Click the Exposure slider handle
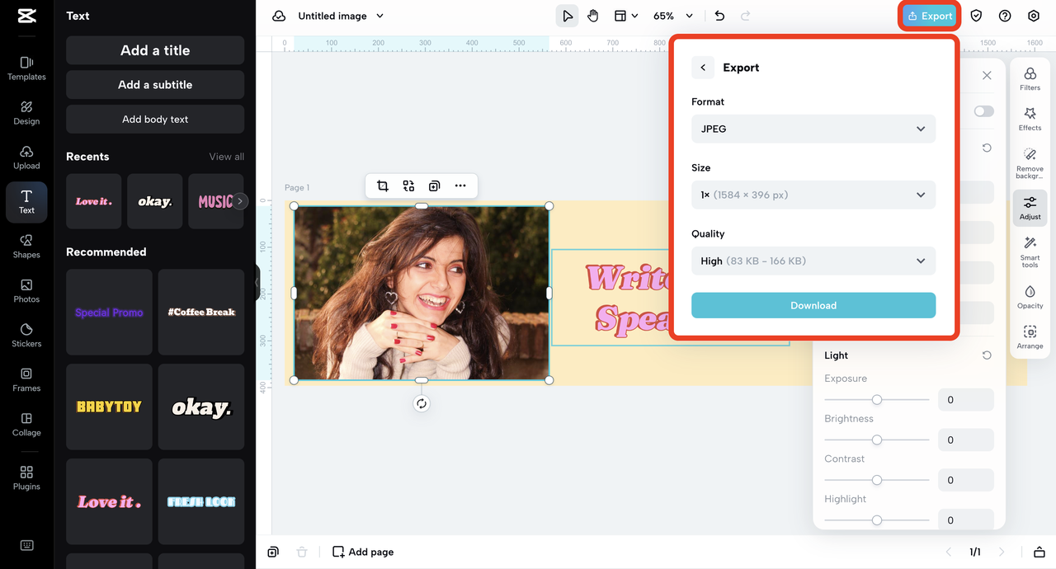The height and width of the screenshot is (569, 1056). coord(877,400)
